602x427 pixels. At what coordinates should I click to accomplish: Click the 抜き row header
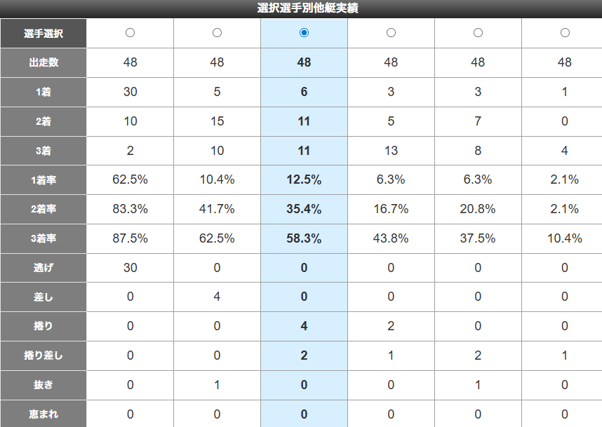click(x=44, y=385)
